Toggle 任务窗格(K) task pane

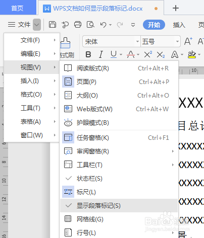pyautogui.click(x=119, y=138)
